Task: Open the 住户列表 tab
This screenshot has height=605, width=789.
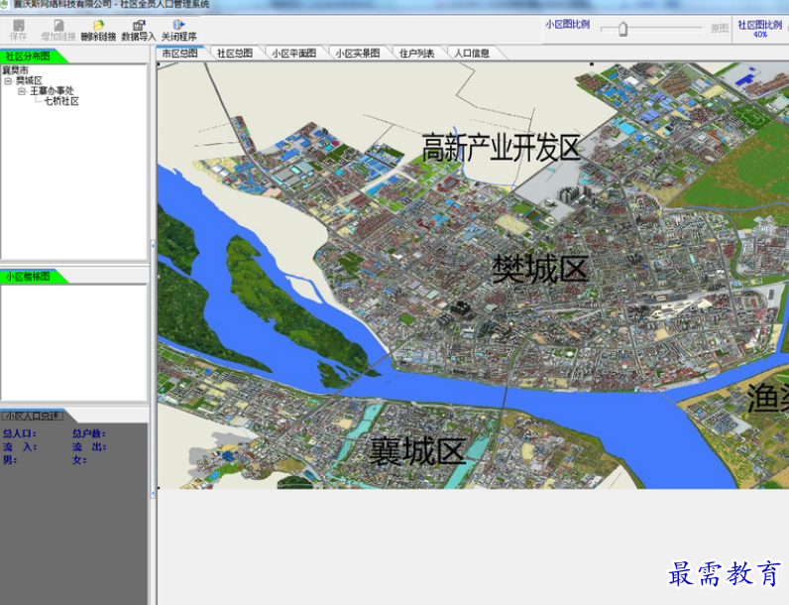Action: pyautogui.click(x=416, y=54)
